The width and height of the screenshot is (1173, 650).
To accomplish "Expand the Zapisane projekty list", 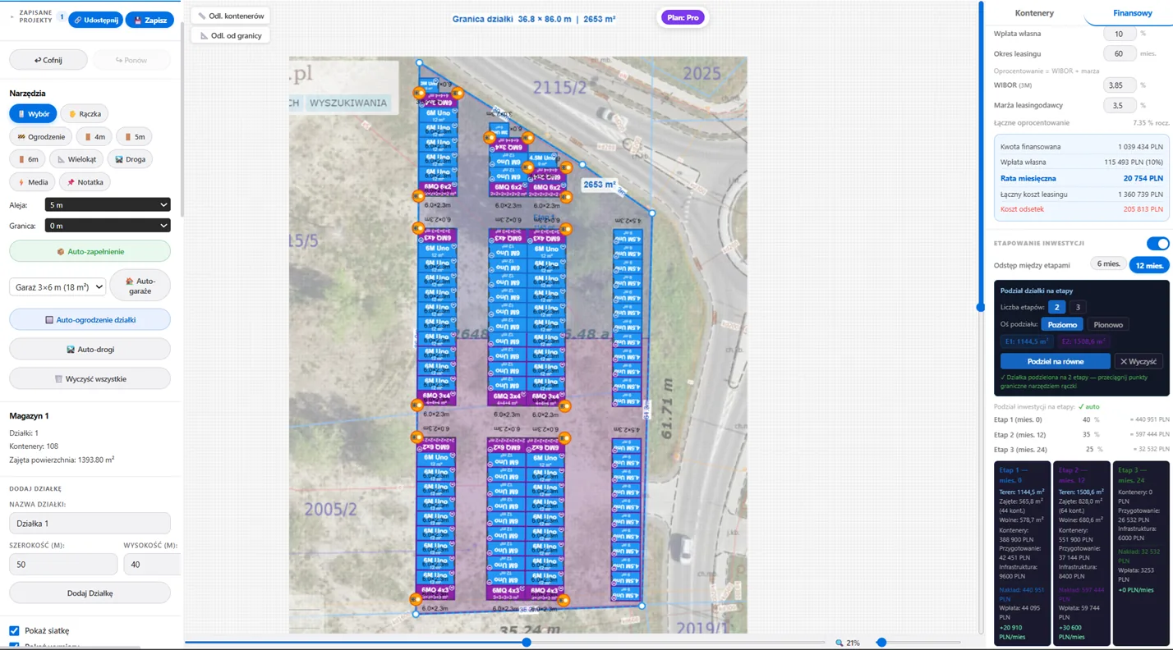I will click(36, 16).
